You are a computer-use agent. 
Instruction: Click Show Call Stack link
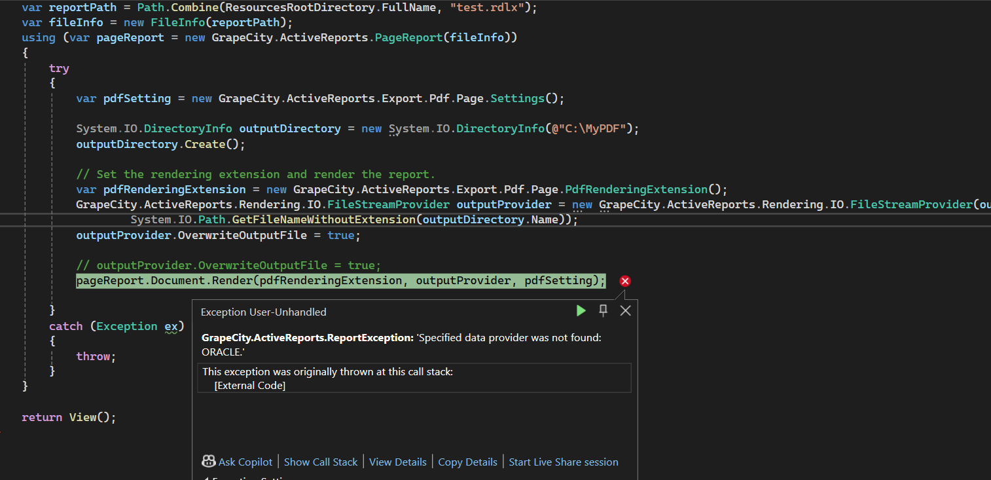coord(321,462)
